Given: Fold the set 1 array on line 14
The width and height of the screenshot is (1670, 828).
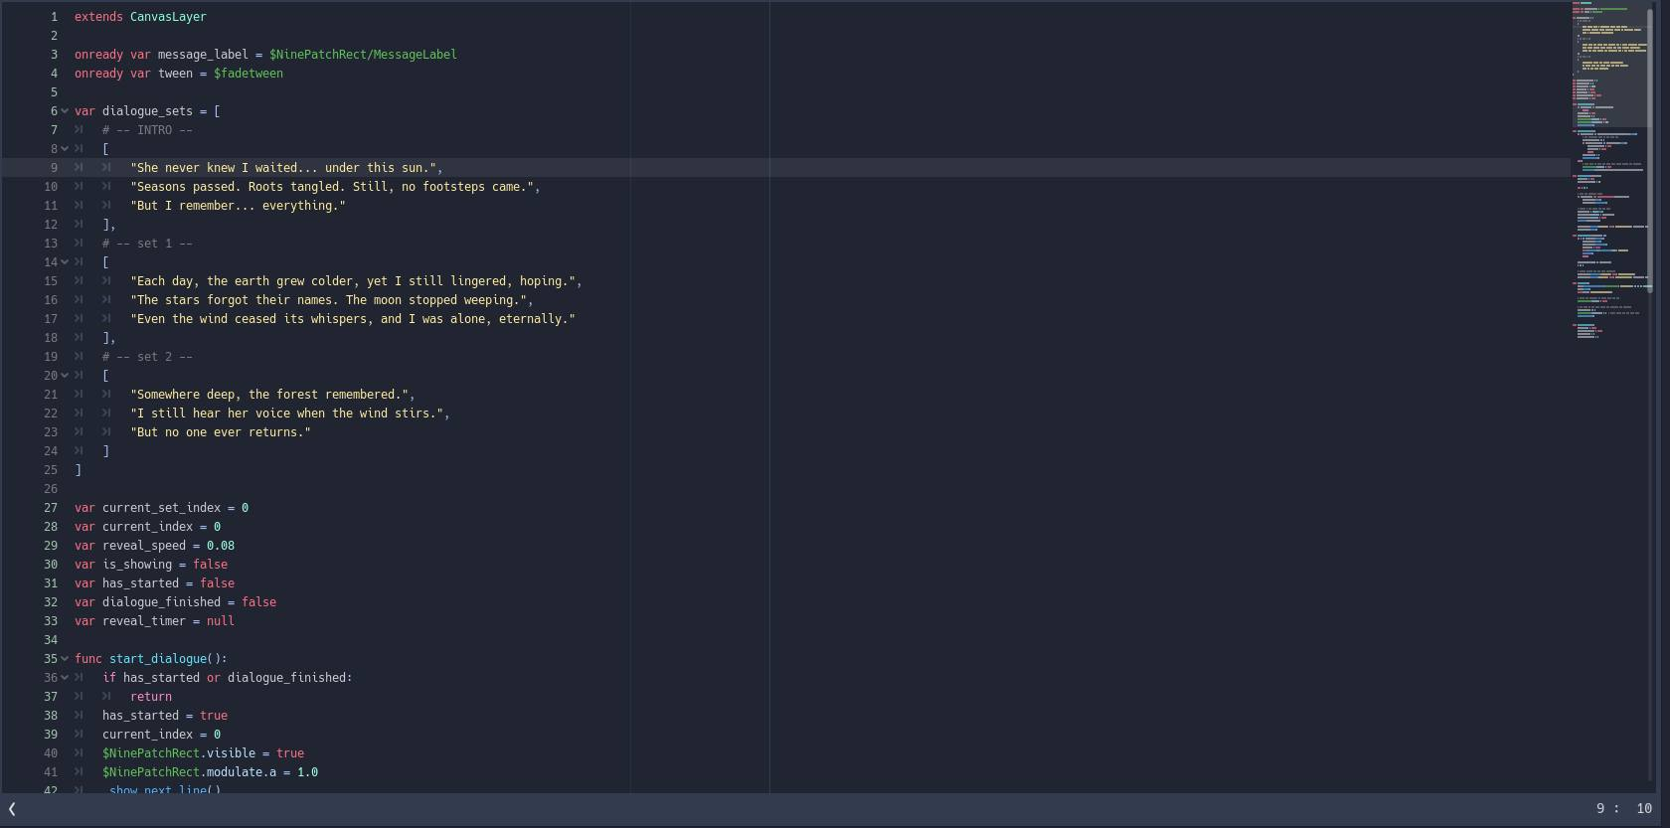Looking at the screenshot, I should pos(65,262).
